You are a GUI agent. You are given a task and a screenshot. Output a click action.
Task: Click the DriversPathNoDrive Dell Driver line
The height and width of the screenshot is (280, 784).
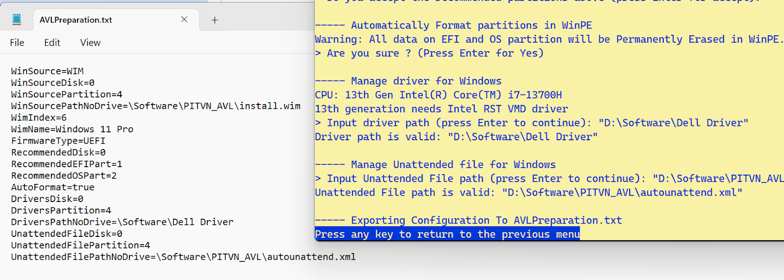coord(122,222)
